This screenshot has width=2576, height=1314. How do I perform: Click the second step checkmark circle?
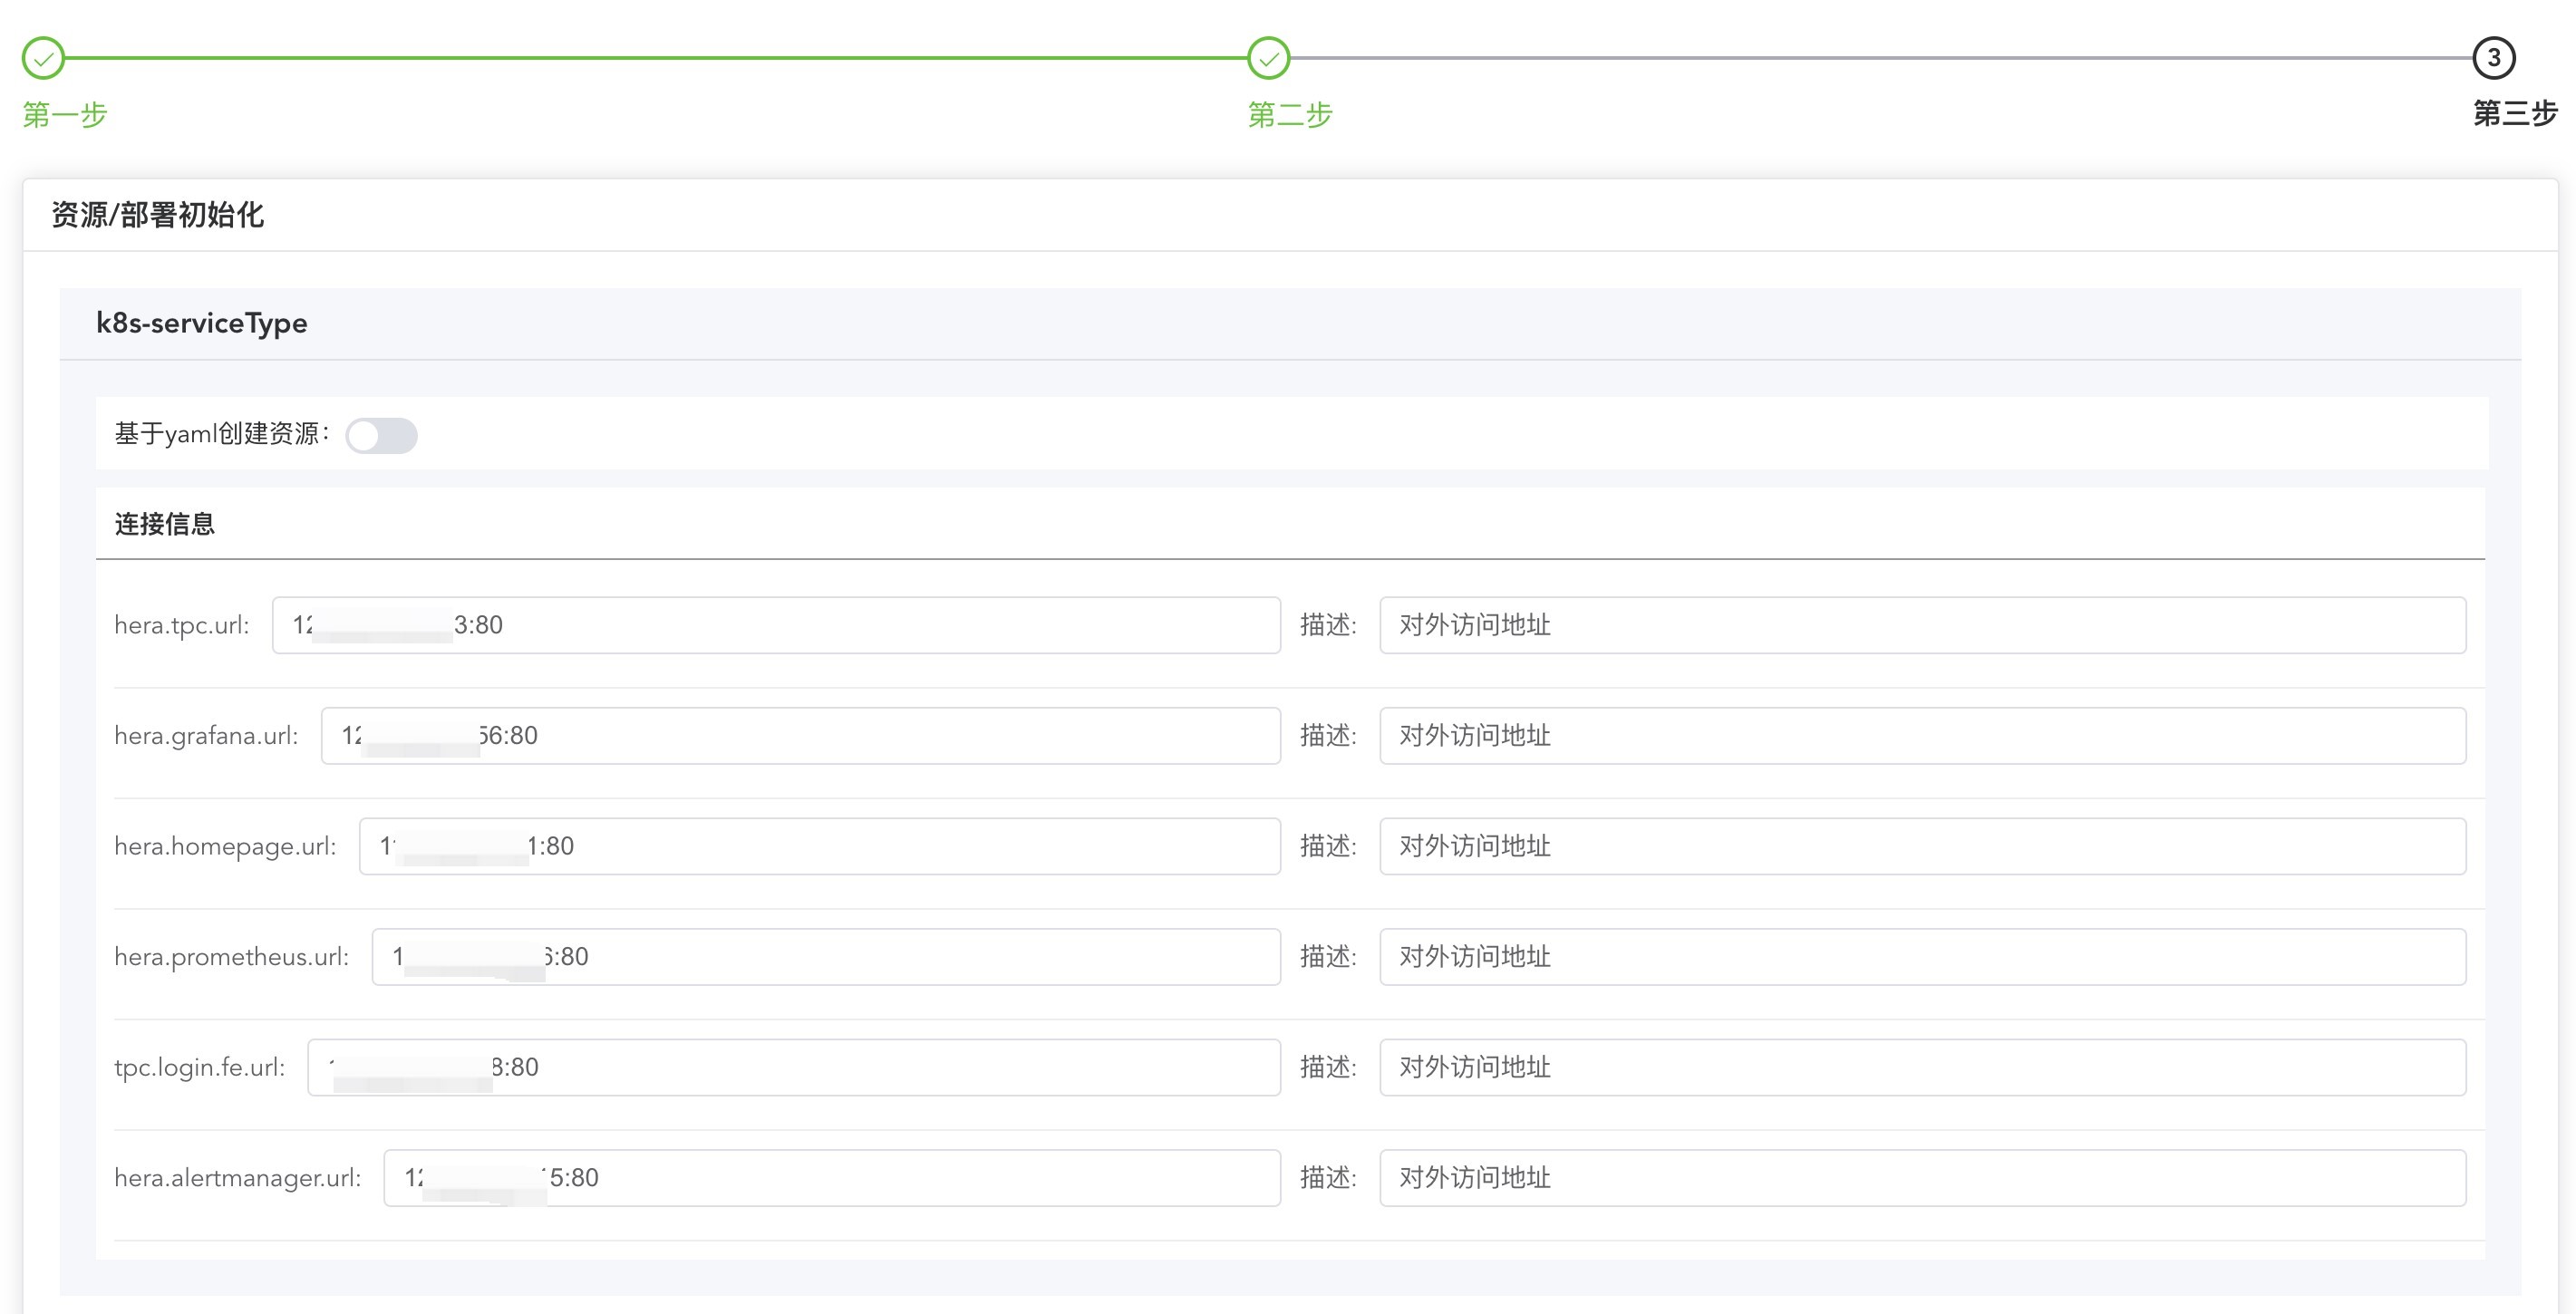tap(1268, 58)
